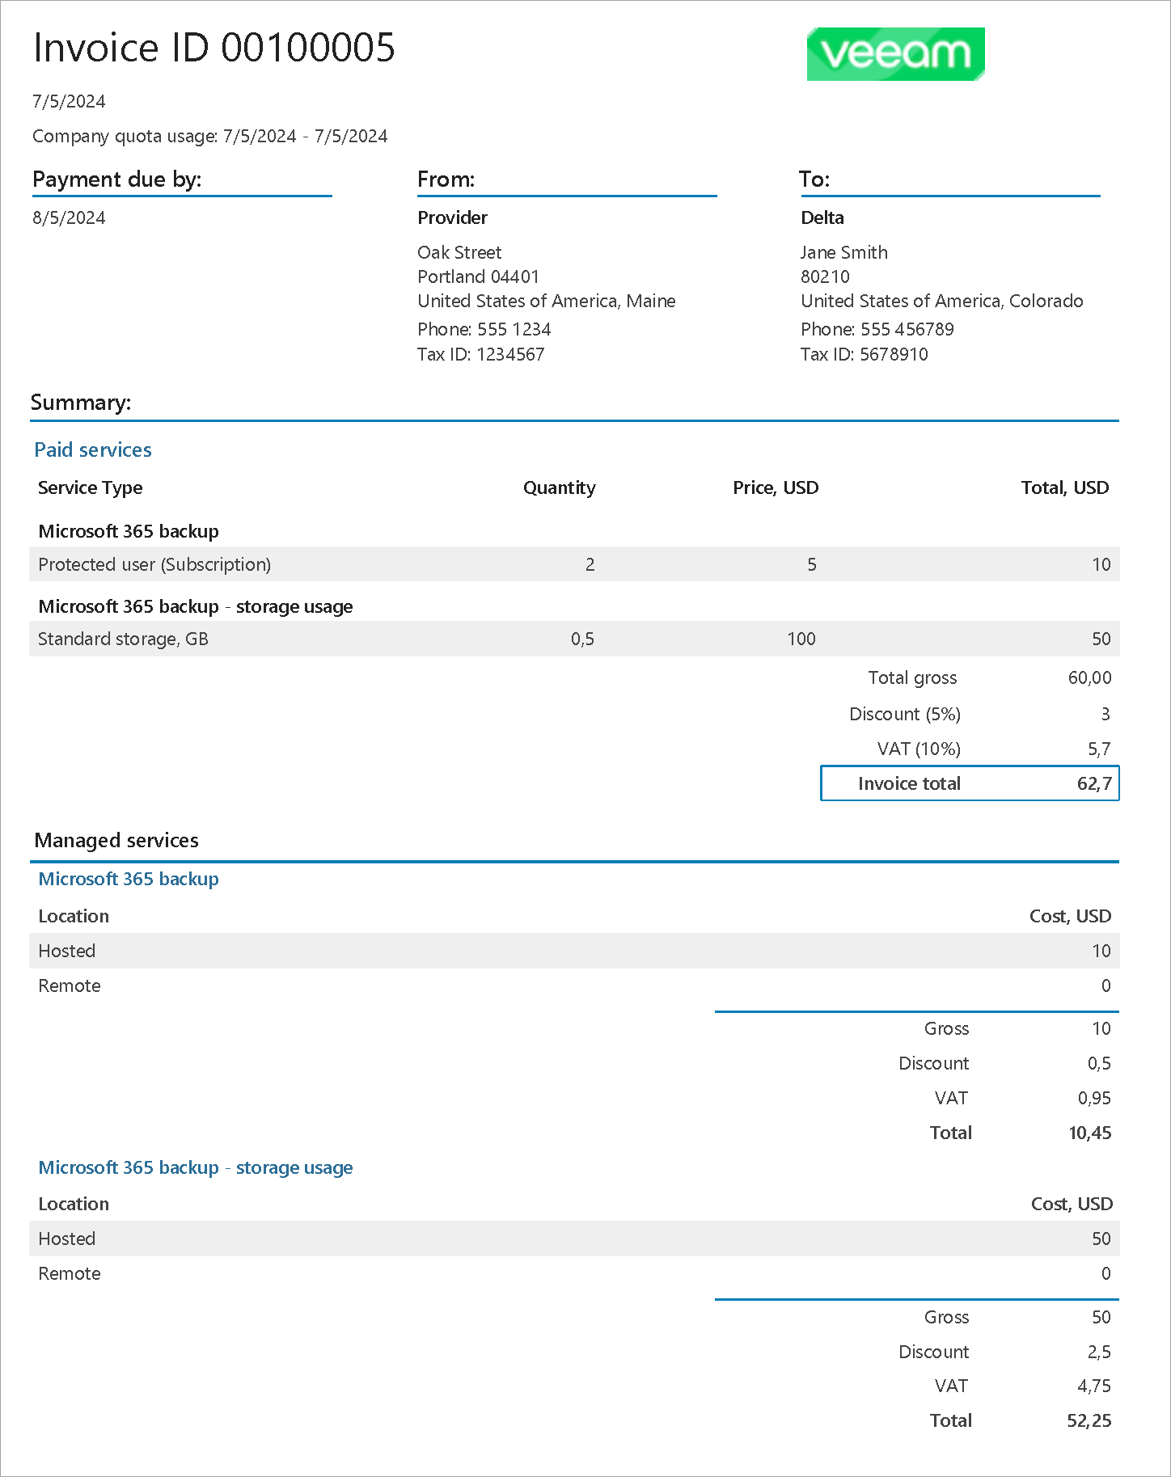Click the Paid services heading

tap(93, 449)
